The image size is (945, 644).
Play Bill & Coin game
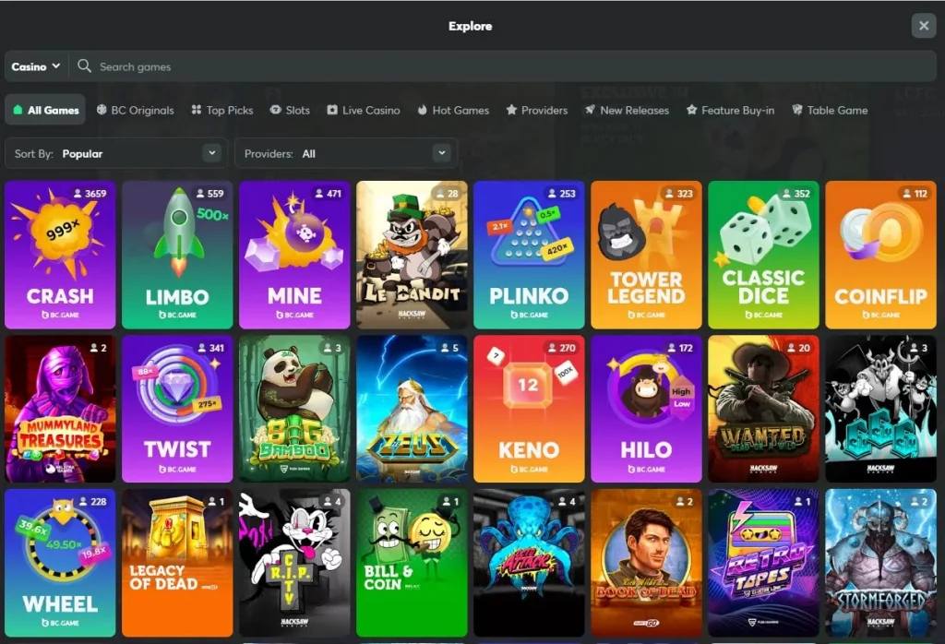point(412,563)
